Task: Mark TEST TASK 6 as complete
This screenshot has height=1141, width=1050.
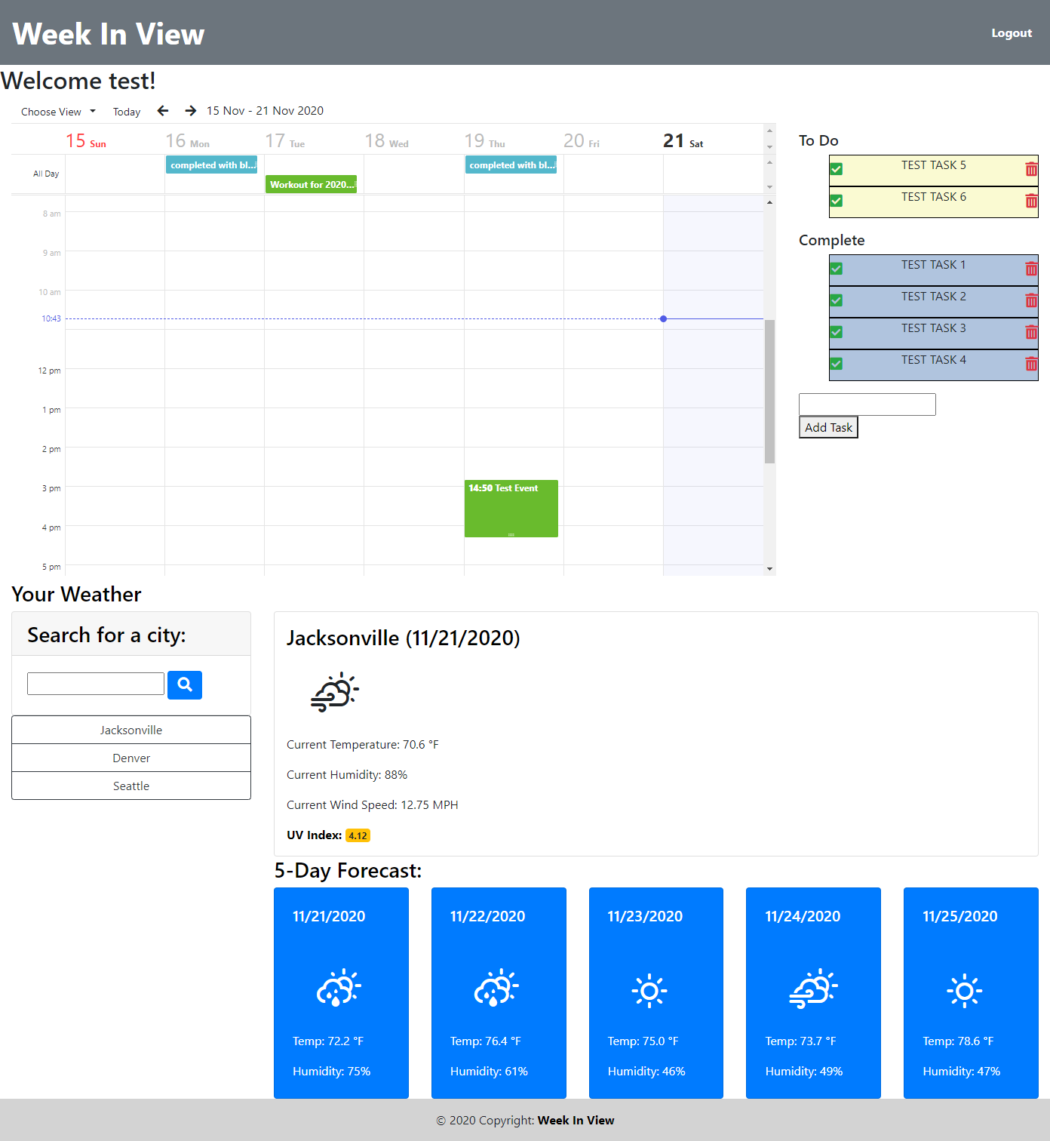Action: [837, 201]
